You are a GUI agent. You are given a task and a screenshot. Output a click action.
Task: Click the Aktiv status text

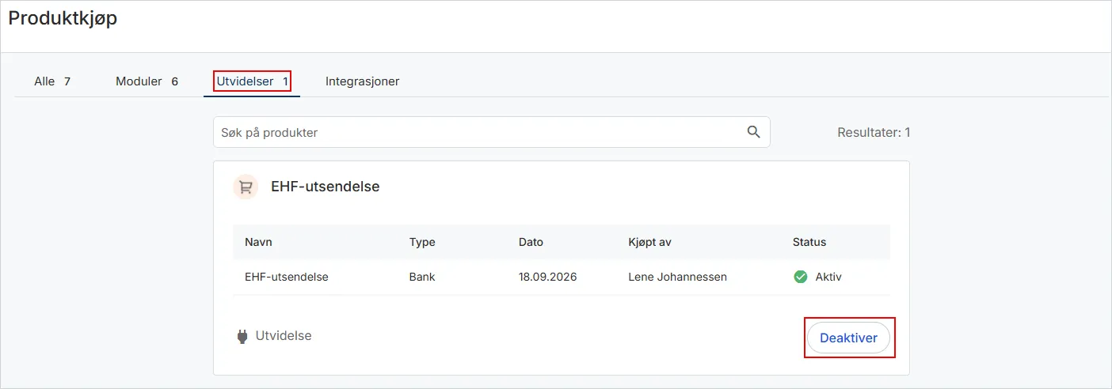pyautogui.click(x=828, y=278)
